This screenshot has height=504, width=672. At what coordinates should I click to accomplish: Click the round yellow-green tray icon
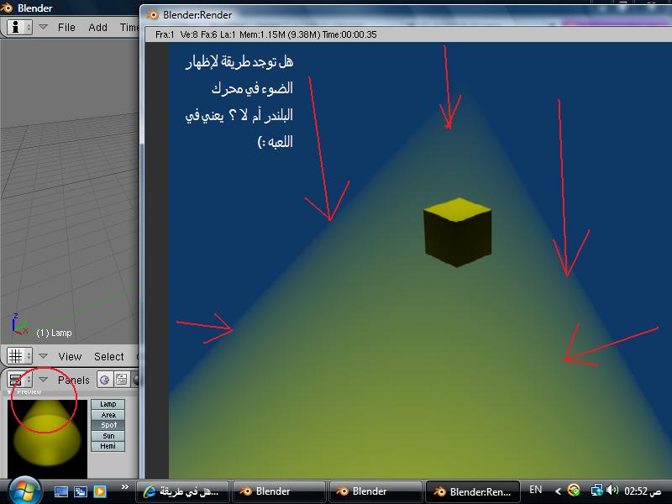[574, 491]
